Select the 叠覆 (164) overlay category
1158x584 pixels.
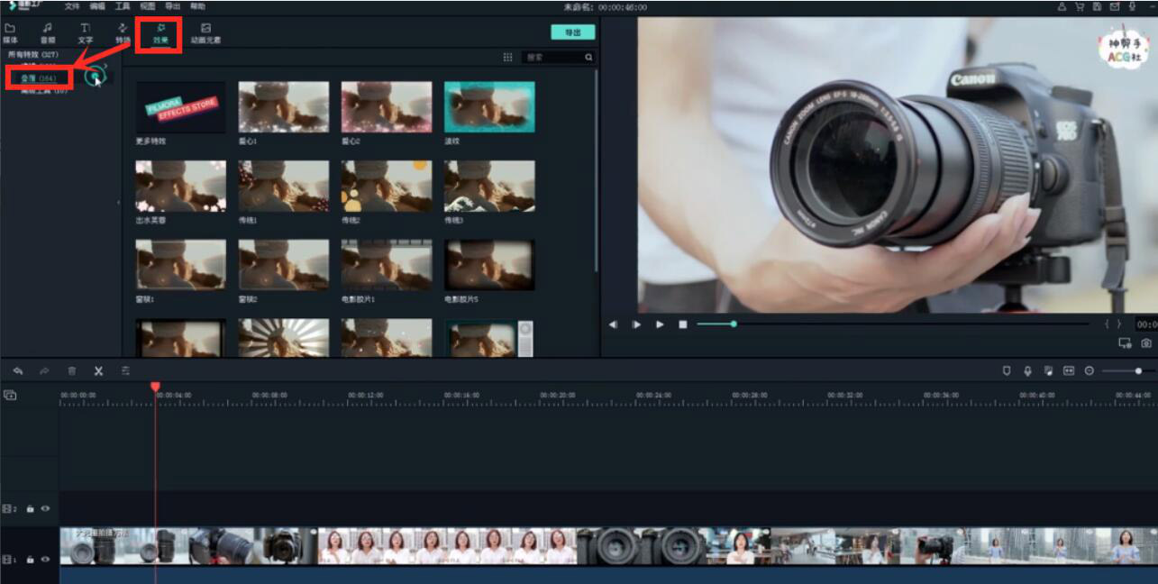click(x=39, y=78)
